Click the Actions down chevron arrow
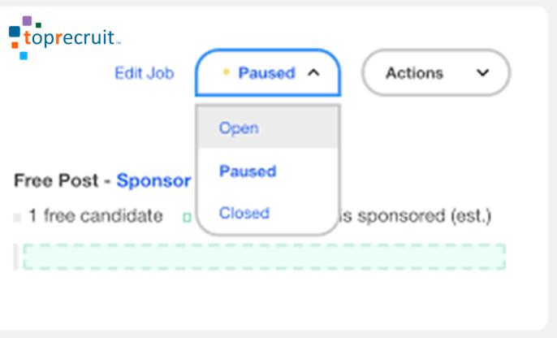Image resolution: width=557 pixels, height=338 pixels. click(483, 73)
